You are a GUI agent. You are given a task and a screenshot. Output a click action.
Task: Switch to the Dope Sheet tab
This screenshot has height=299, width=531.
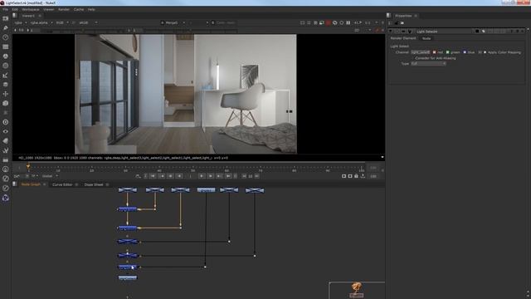click(94, 184)
